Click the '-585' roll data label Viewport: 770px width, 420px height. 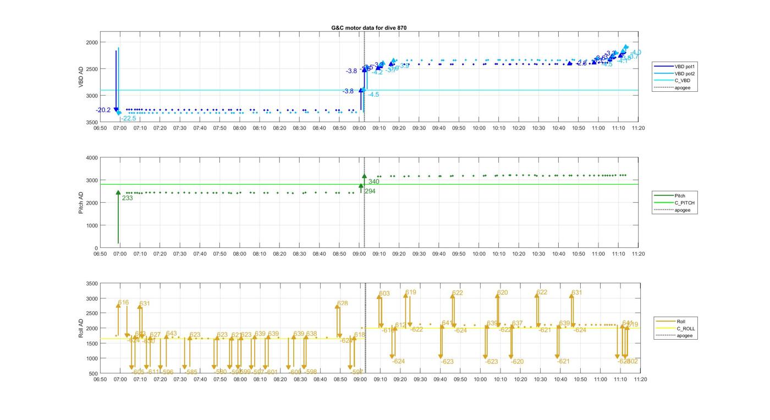(191, 372)
